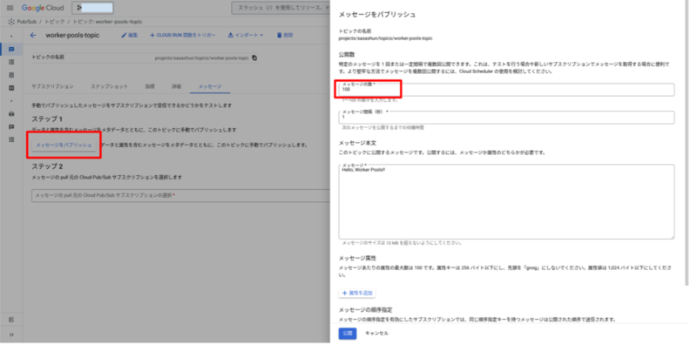Click the Google Cloud logo
This screenshot has height=345, width=697.
(x=43, y=8)
